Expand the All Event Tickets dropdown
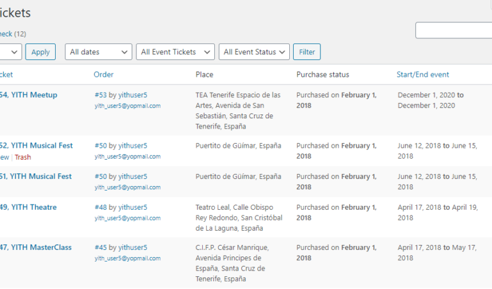This screenshot has width=492, height=289. 175,52
